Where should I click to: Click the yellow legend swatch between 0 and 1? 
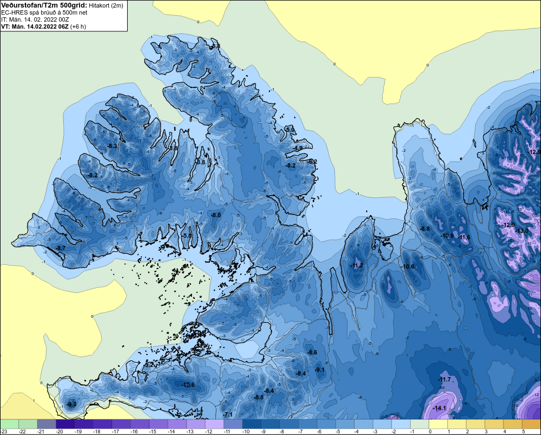(438, 424)
